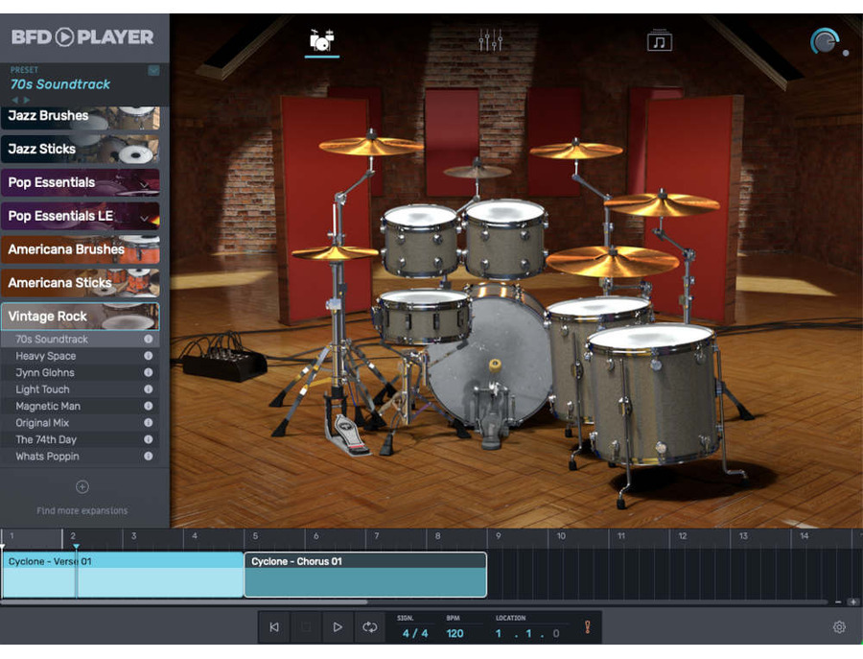Click bar 5 on the timeline ruler
The height and width of the screenshot is (659, 863).
click(255, 535)
